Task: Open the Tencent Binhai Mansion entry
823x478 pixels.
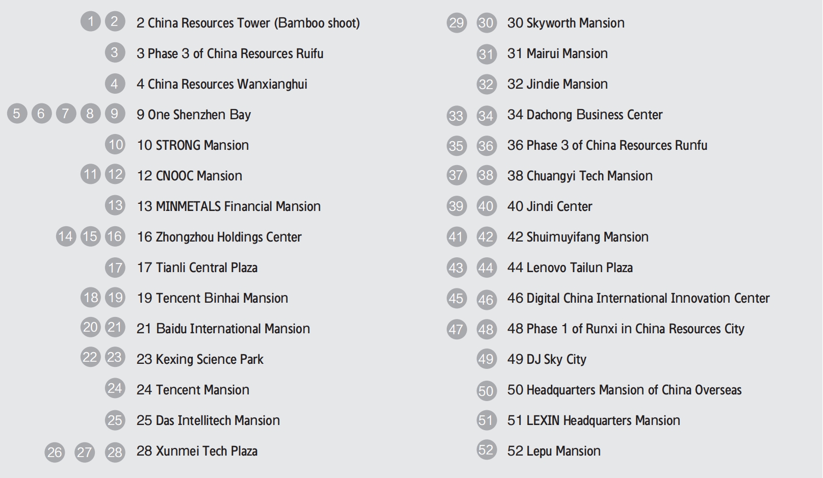Action: [212, 298]
